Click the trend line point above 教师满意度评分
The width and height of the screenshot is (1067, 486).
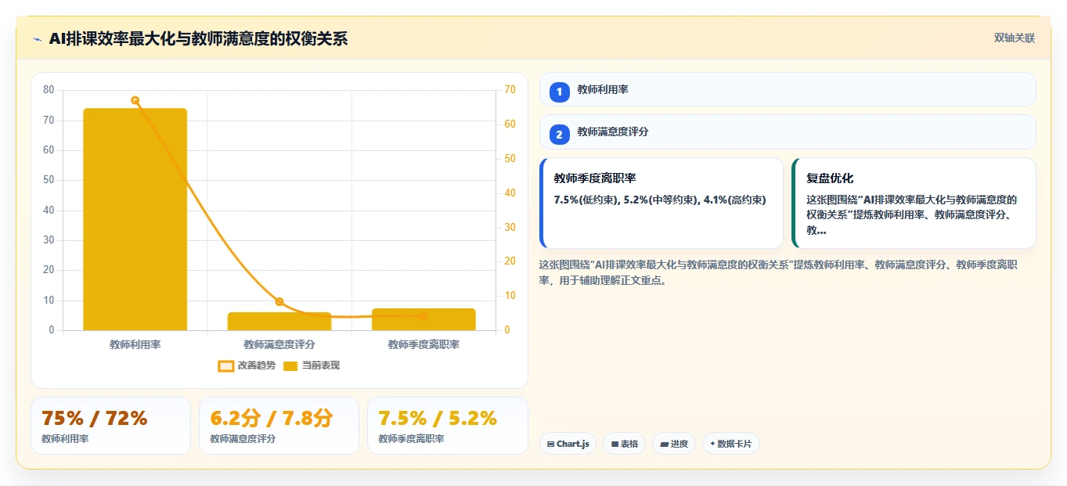pyautogui.click(x=279, y=302)
